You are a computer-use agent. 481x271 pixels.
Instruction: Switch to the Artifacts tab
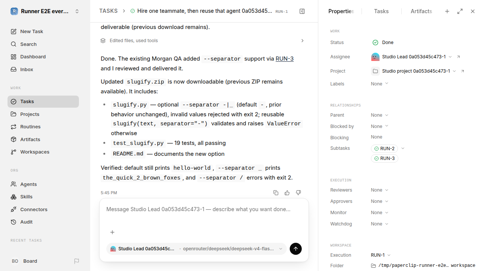[x=421, y=11]
